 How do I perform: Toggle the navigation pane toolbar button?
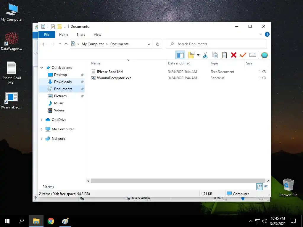[180, 55]
